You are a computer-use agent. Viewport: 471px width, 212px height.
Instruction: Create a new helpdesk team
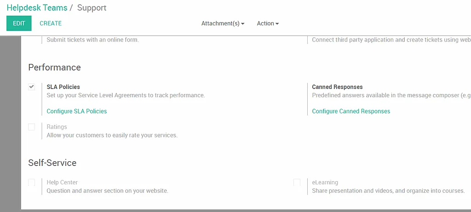[x=51, y=23]
